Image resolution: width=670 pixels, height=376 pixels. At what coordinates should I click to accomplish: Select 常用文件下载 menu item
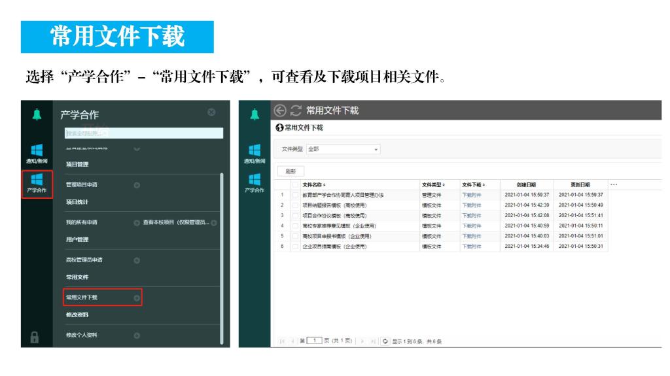tap(102, 298)
